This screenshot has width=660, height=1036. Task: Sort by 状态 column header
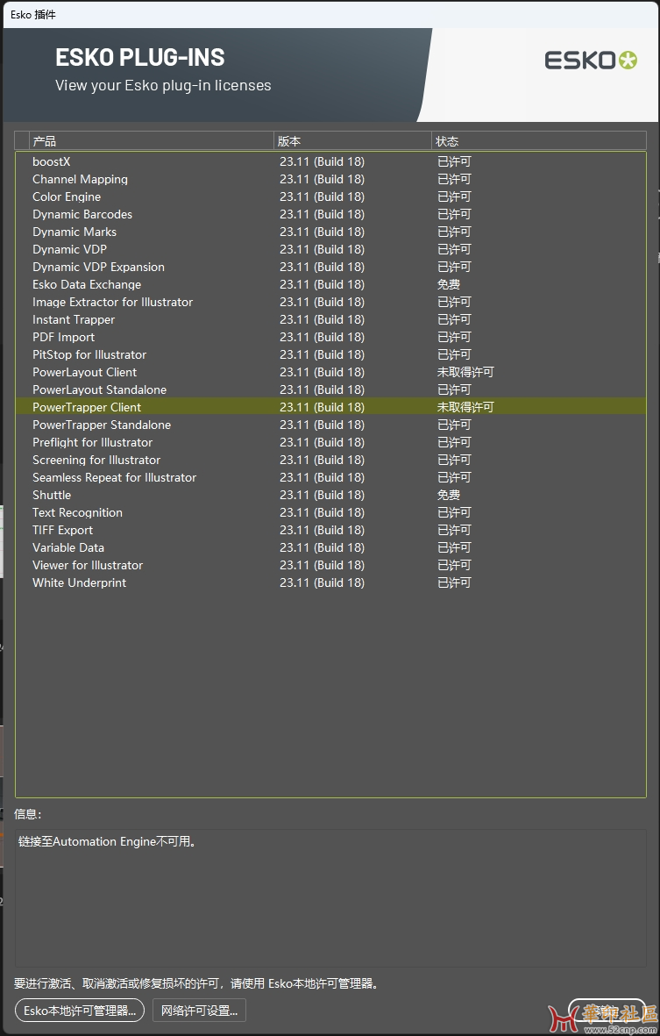[x=539, y=140]
